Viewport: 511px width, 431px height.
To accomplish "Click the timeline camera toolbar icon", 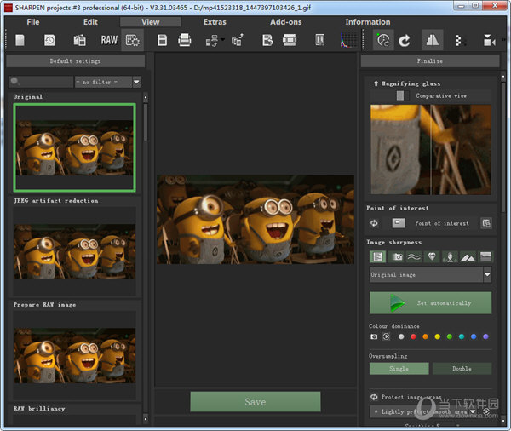I will pos(489,41).
